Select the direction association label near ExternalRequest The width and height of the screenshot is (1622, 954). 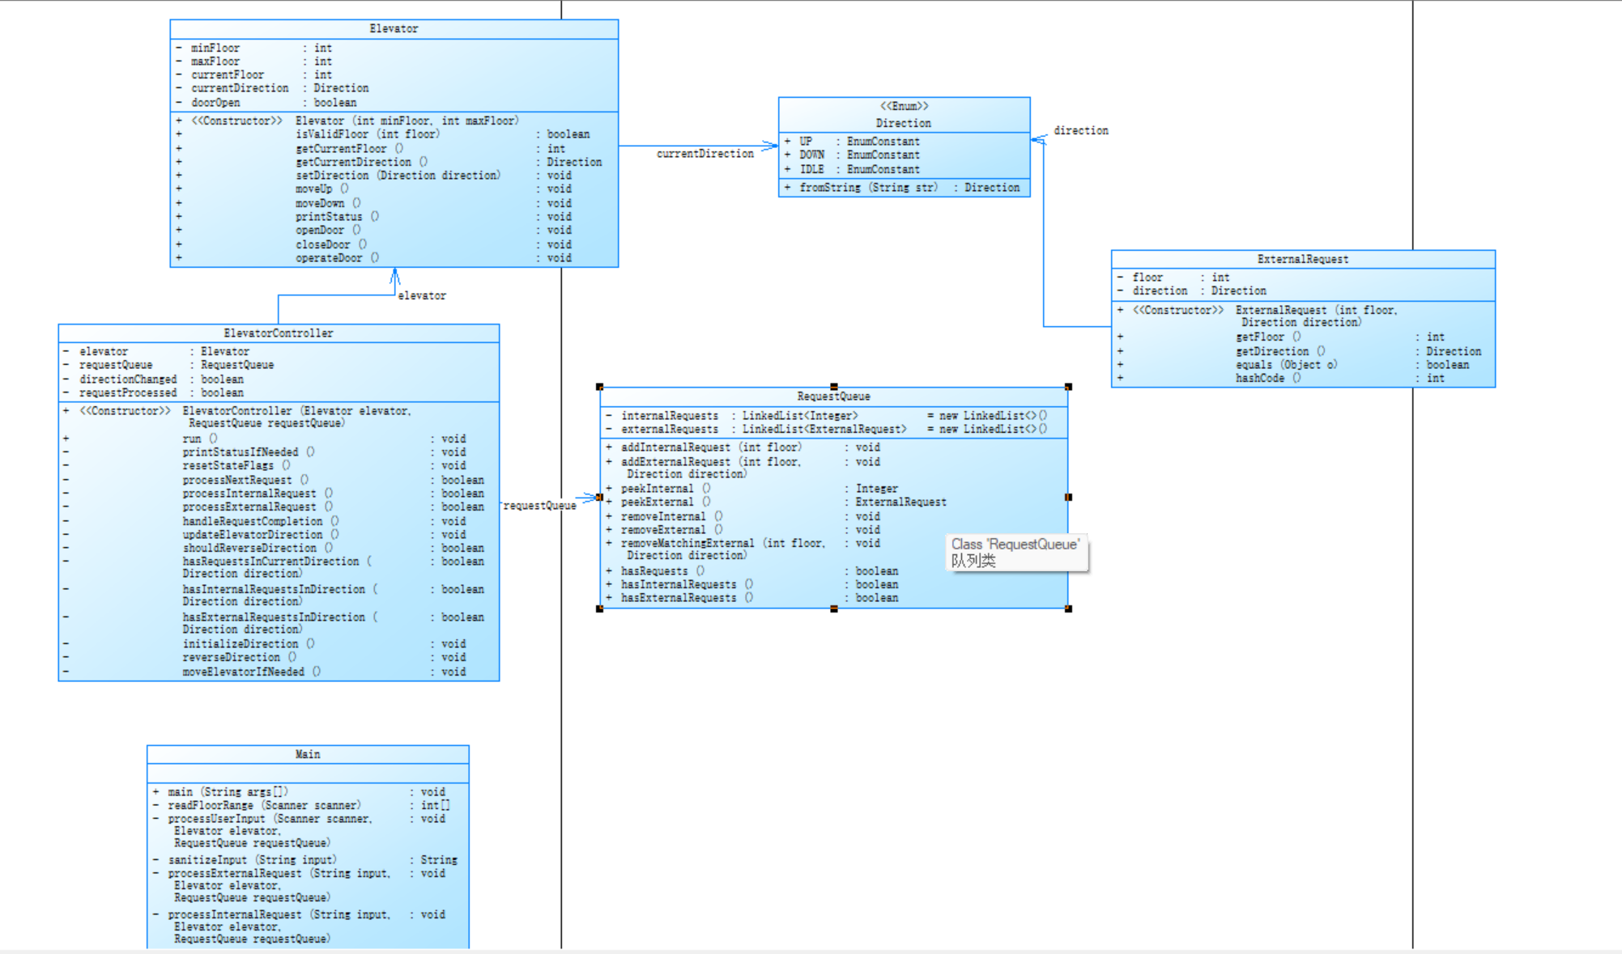pos(1080,130)
